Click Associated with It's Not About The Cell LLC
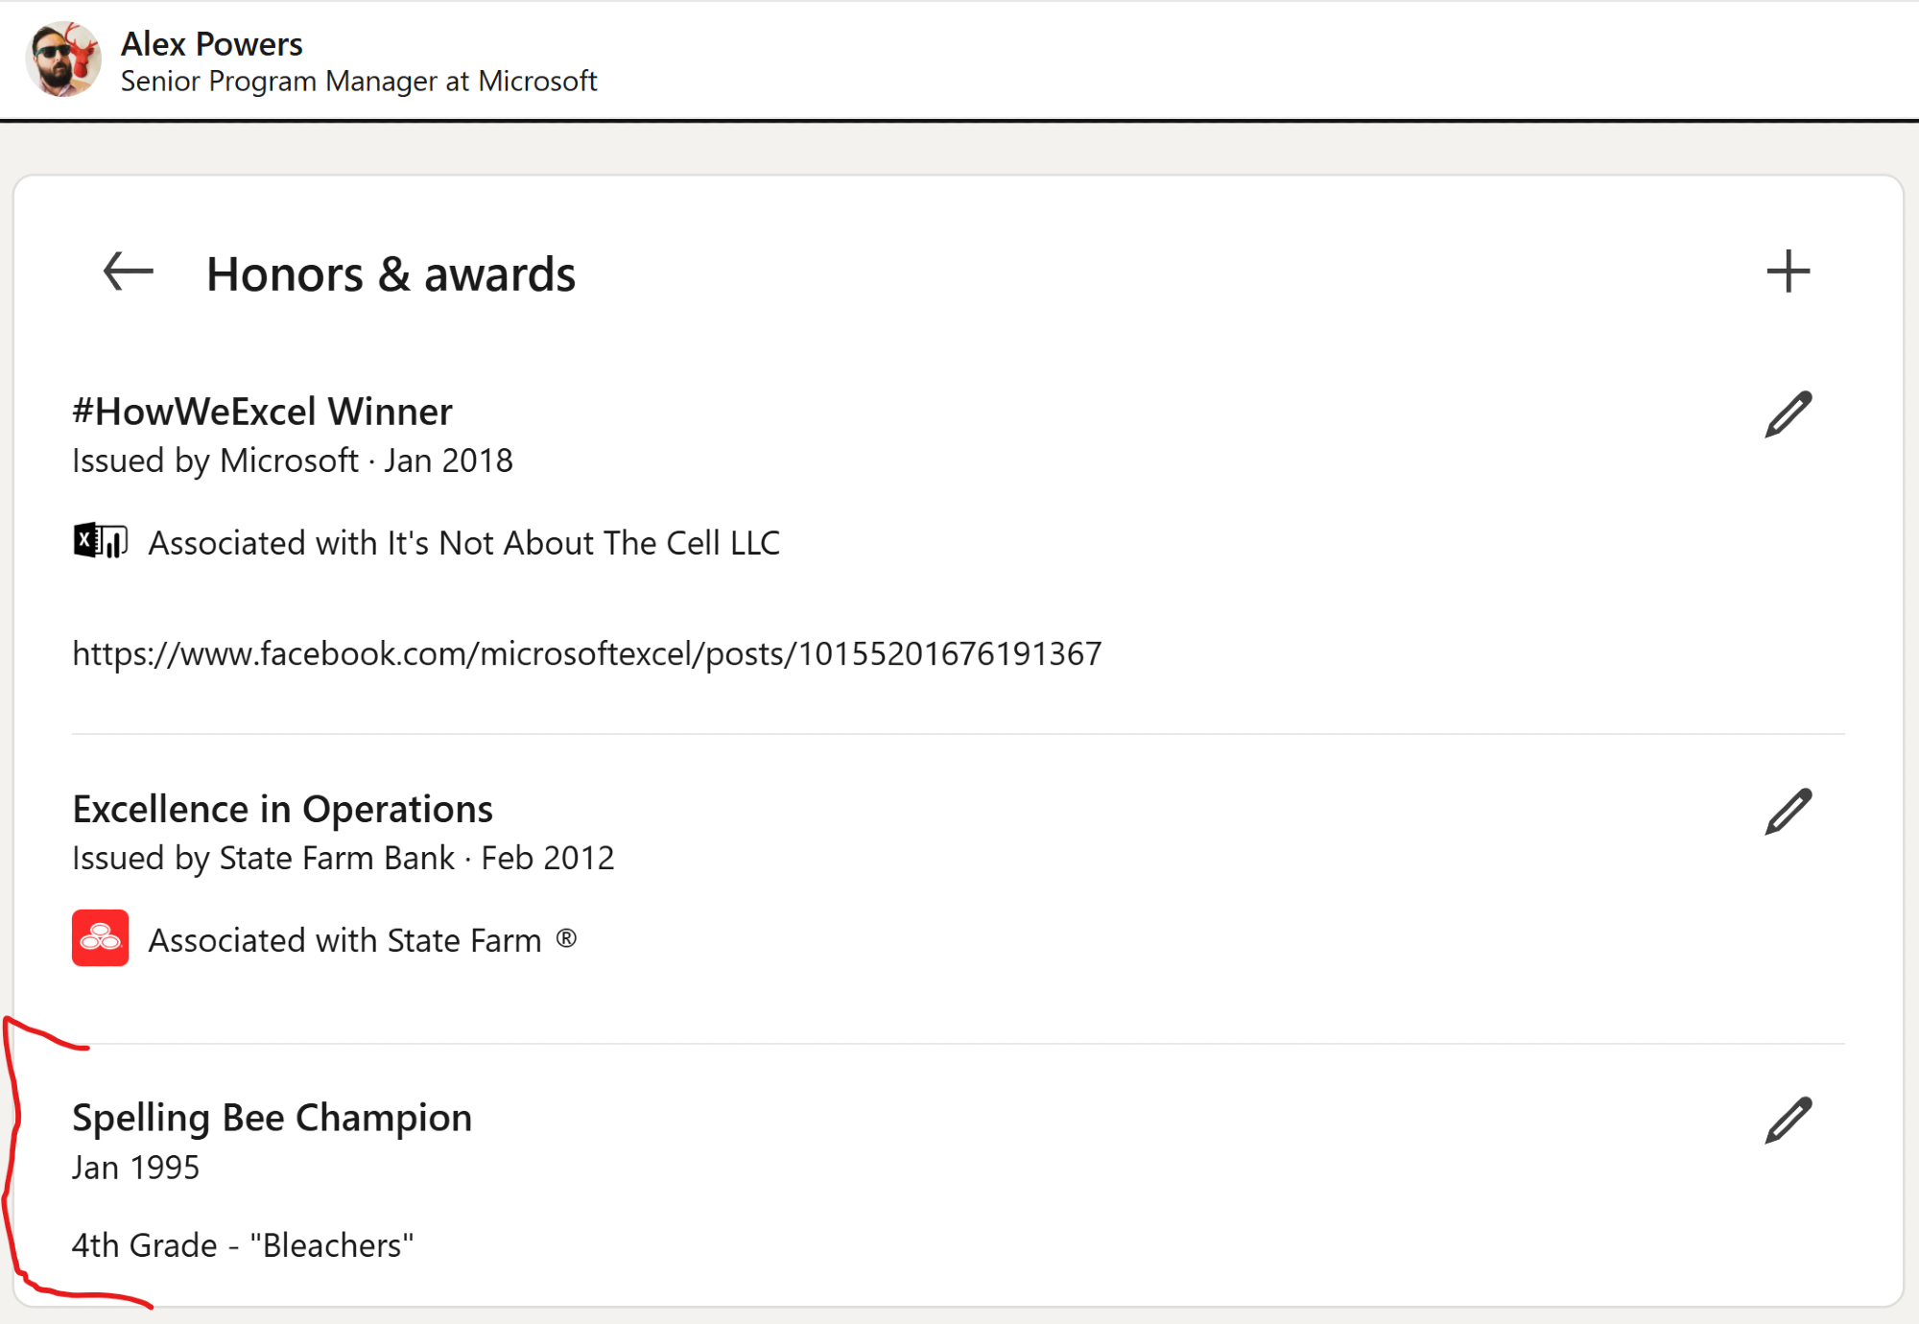Image resolution: width=1919 pixels, height=1324 pixels. (x=463, y=543)
